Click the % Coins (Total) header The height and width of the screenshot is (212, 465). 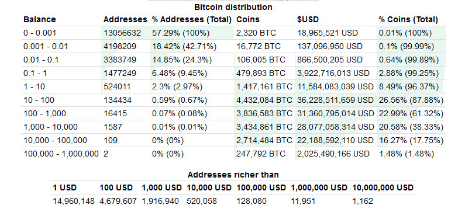(408, 19)
